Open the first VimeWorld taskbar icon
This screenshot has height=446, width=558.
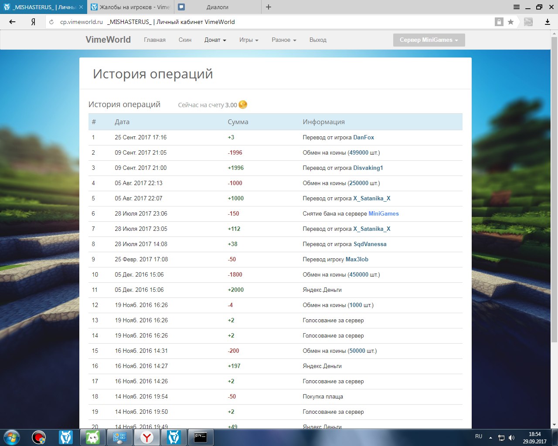[x=66, y=437]
